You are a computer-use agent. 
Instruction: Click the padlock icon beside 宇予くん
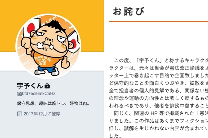(47, 86)
